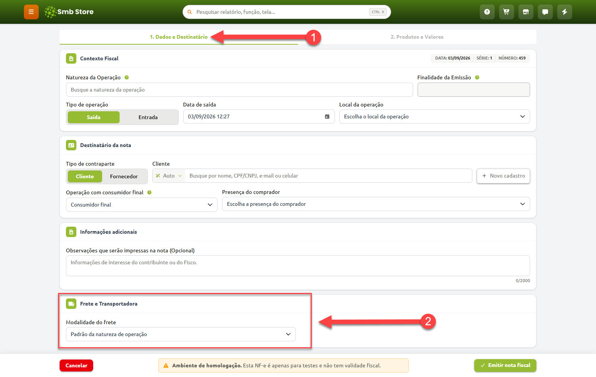Switch to 1. Dados e Destinatário tab
This screenshot has width=596, height=377.
[179, 37]
